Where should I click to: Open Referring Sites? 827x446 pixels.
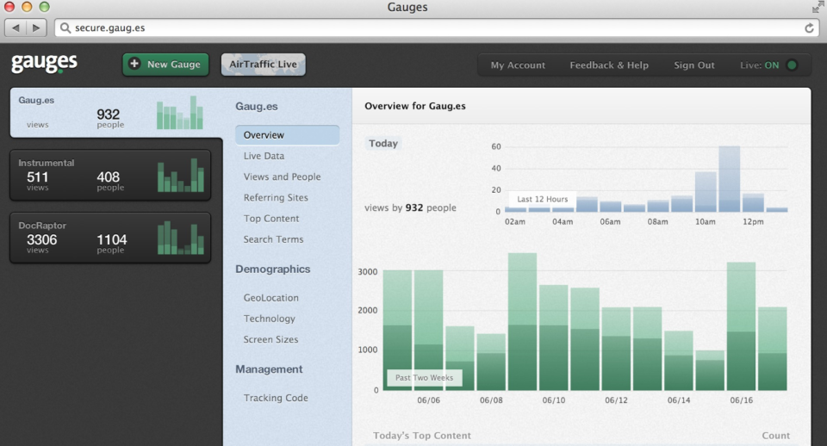coord(276,198)
